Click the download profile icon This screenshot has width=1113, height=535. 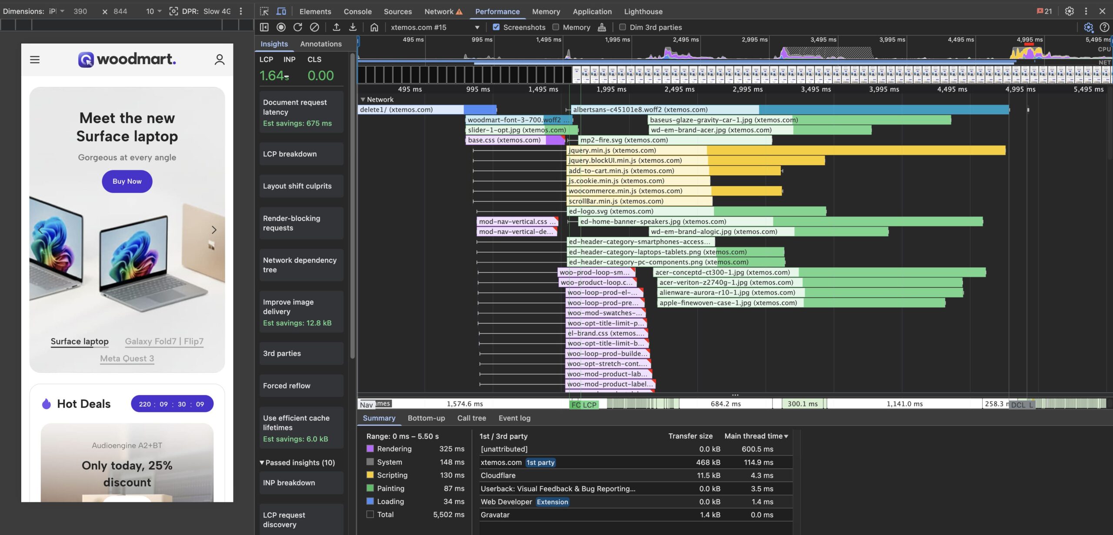point(353,27)
